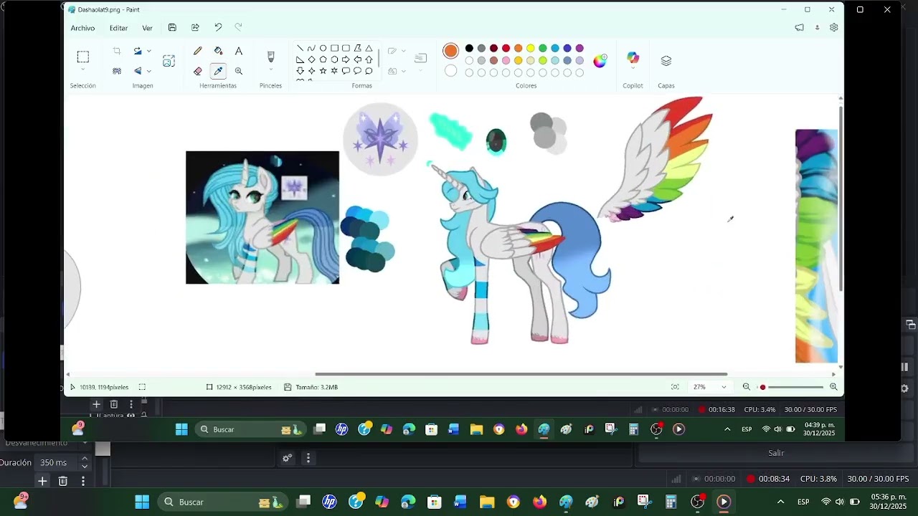Select the pentagon shape
This screenshot has width=918, height=516.
[x=323, y=59]
